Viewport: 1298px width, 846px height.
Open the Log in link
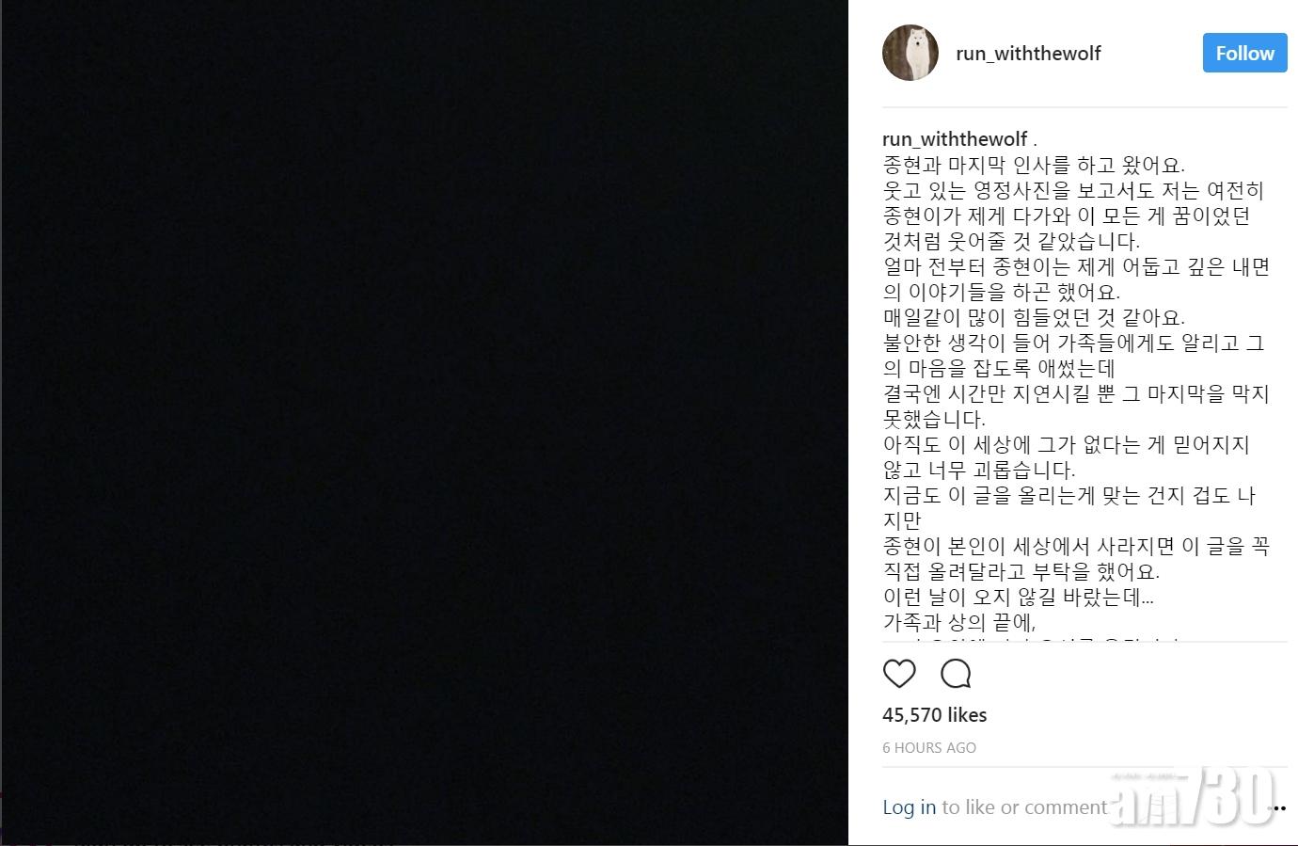click(909, 806)
